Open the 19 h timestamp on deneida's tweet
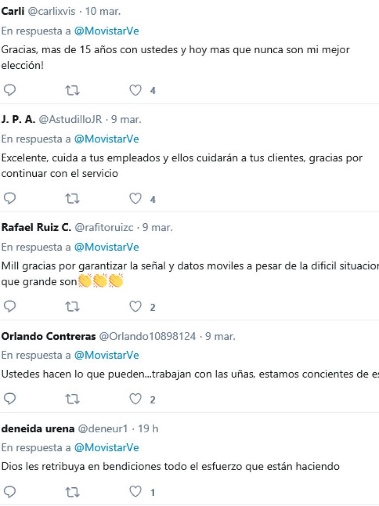The image size is (379, 506). 148,429
